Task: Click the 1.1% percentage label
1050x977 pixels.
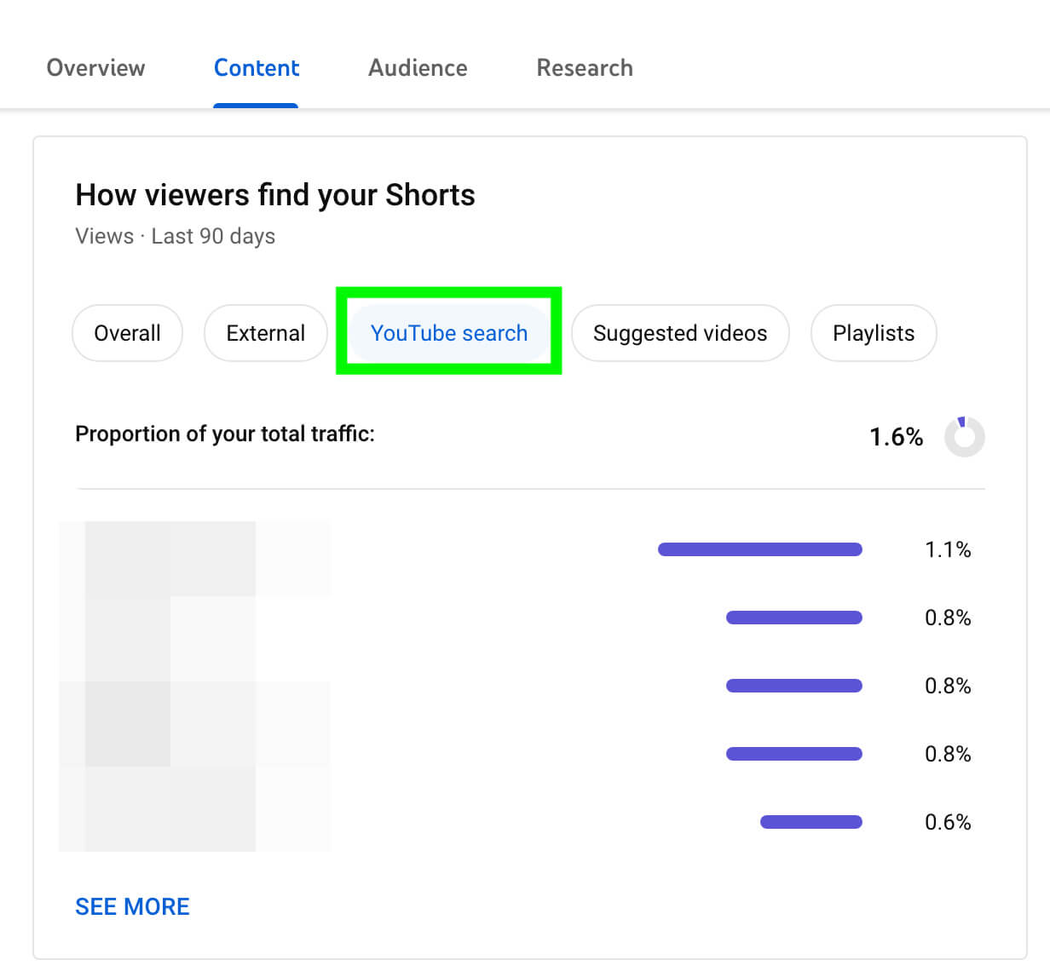Action: (x=947, y=549)
